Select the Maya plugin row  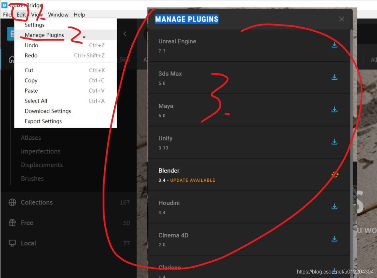249,110
